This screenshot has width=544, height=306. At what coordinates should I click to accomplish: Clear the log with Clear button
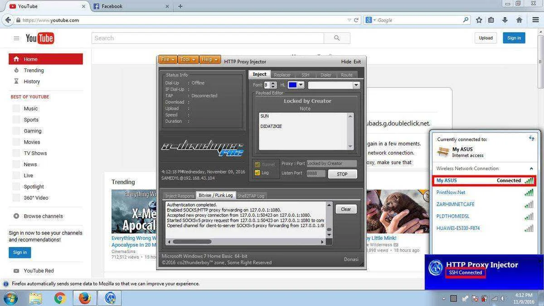pyautogui.click(x=346, y=209)
